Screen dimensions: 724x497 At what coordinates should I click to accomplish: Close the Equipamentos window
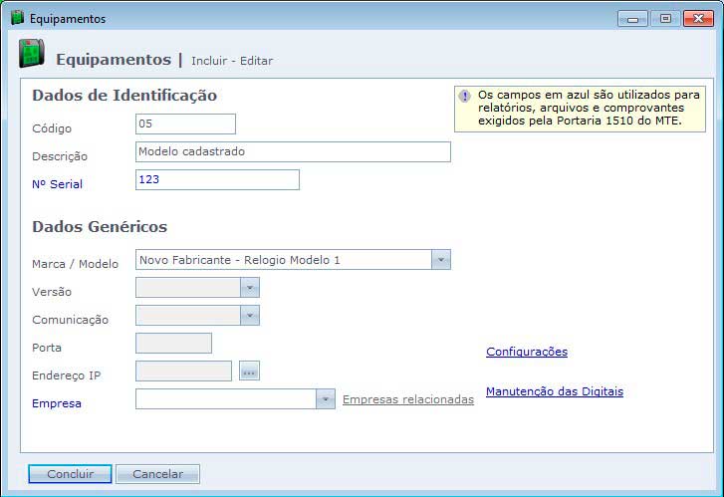tap(698, 18)
